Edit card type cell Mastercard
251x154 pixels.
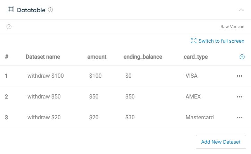point(200,117)
